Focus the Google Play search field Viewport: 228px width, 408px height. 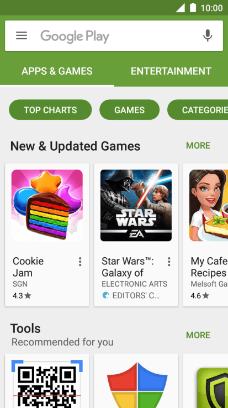[x=114, y=35]
